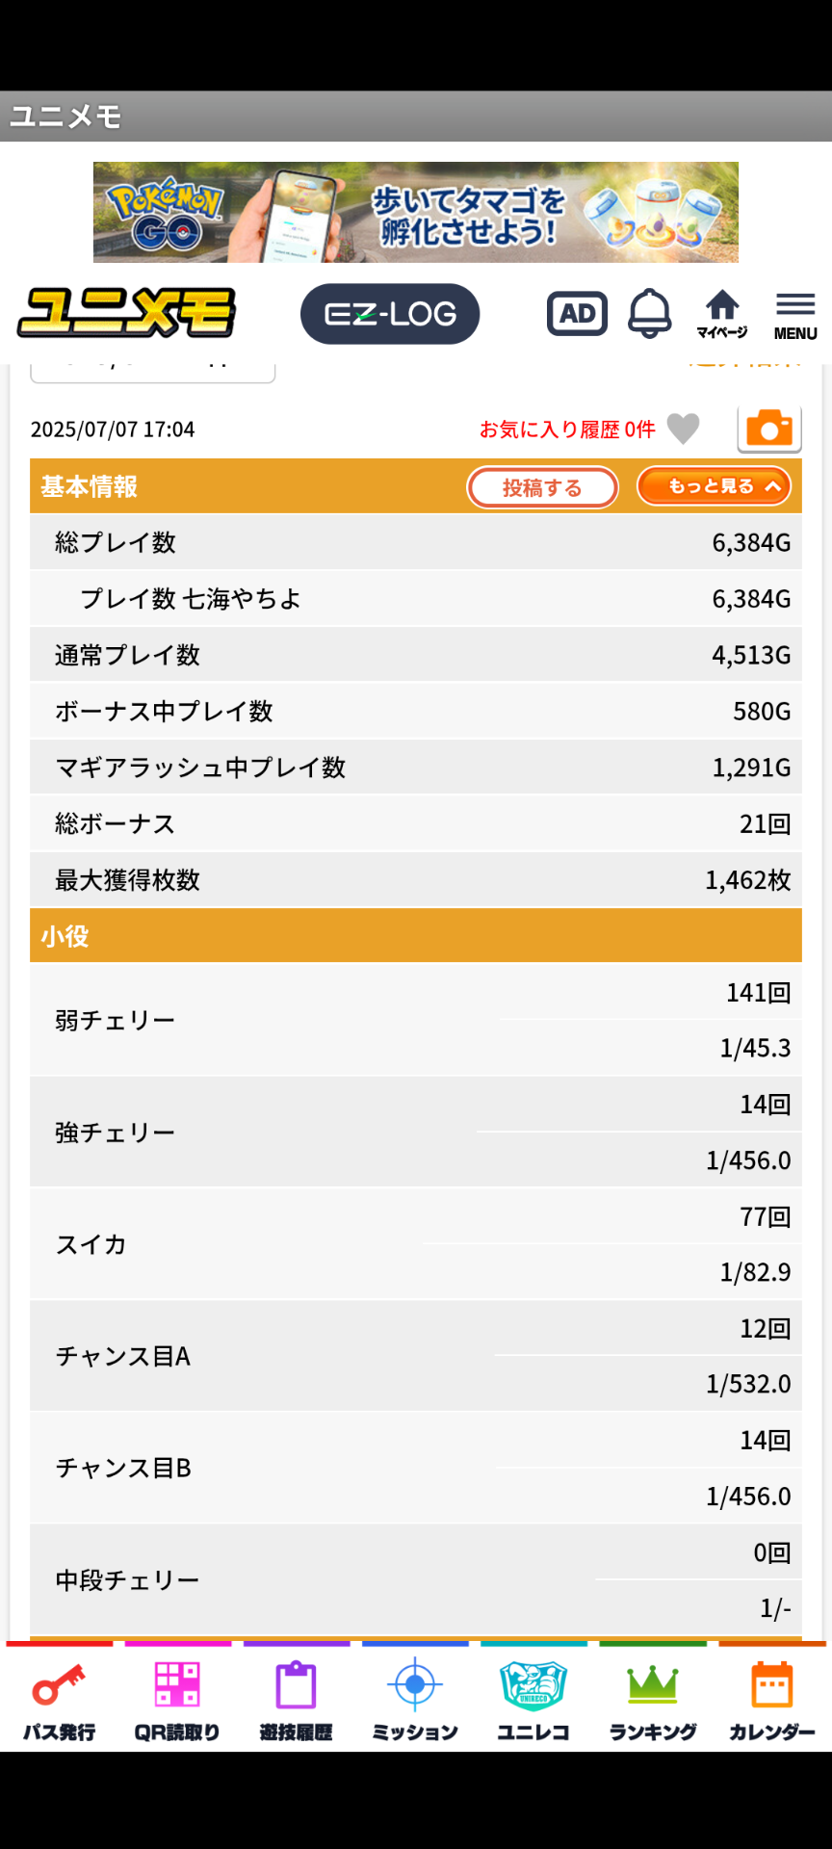Collapse section with もっと見る button

tap(714, 486)
